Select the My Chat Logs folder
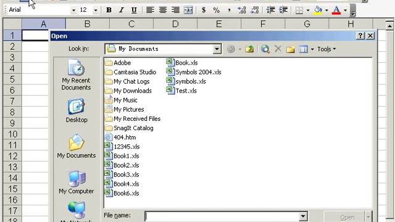The width and height of the screenshot is (395, 222). coord(127,81)
